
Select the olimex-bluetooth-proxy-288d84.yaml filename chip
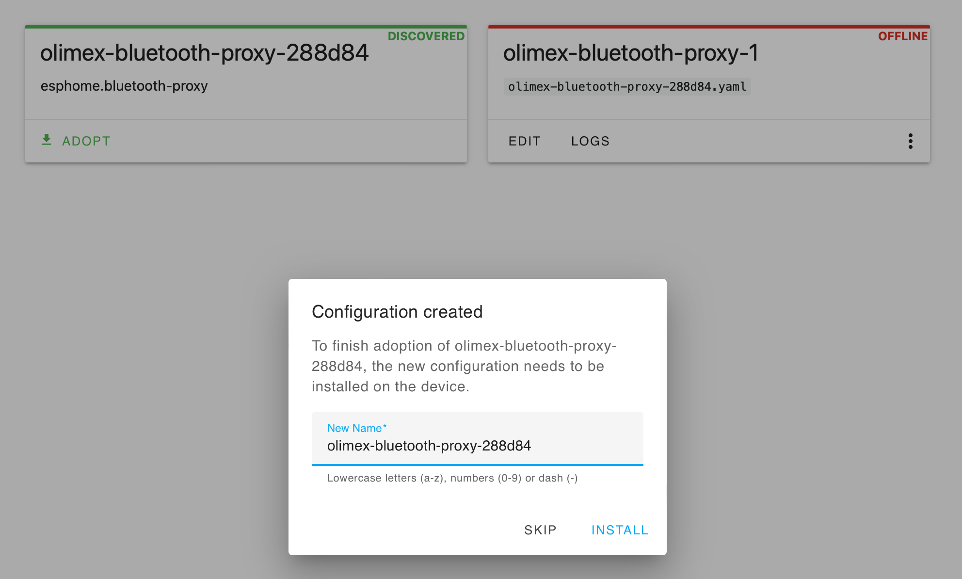[627, 87]
